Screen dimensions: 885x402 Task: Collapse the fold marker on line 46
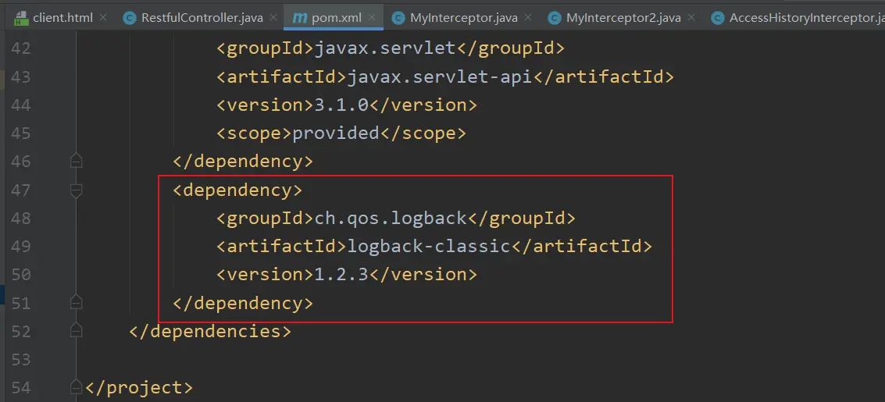[77, 162]
